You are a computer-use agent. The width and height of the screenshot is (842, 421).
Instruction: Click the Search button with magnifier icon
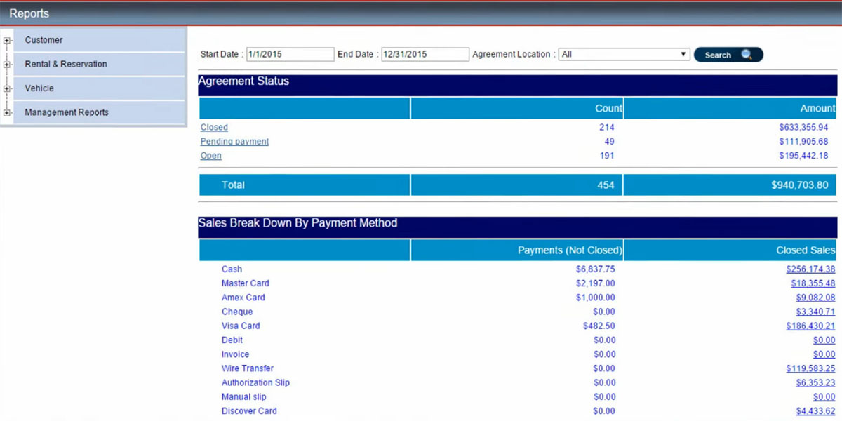point(728,55)
